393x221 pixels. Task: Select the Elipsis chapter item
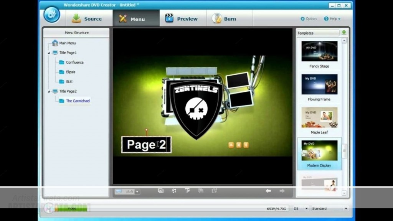pyautogui.click(x=71, y=72)
